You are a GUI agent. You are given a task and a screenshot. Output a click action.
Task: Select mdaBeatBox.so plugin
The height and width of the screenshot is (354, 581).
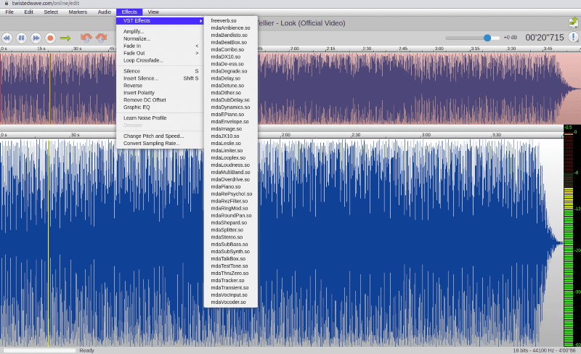[230, 42]
